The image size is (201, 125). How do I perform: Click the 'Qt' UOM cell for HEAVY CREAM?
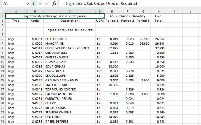pyautogui.click(x=100, y=62)
